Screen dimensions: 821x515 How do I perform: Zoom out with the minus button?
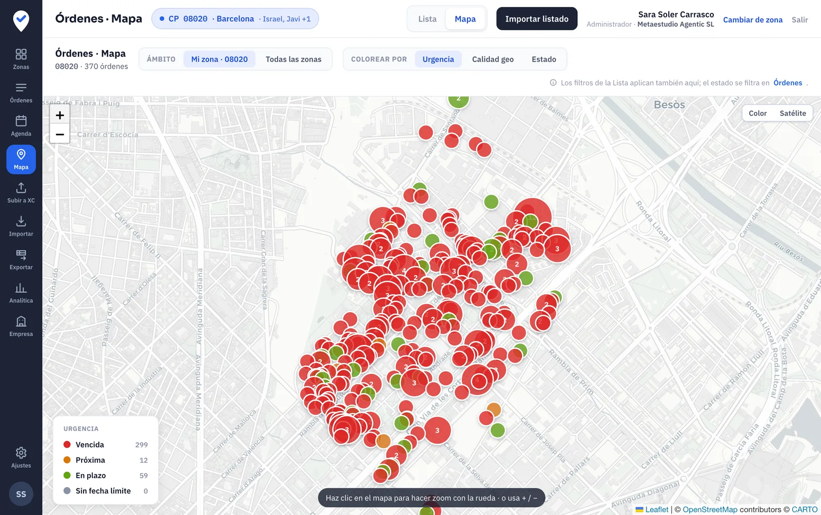60,135
